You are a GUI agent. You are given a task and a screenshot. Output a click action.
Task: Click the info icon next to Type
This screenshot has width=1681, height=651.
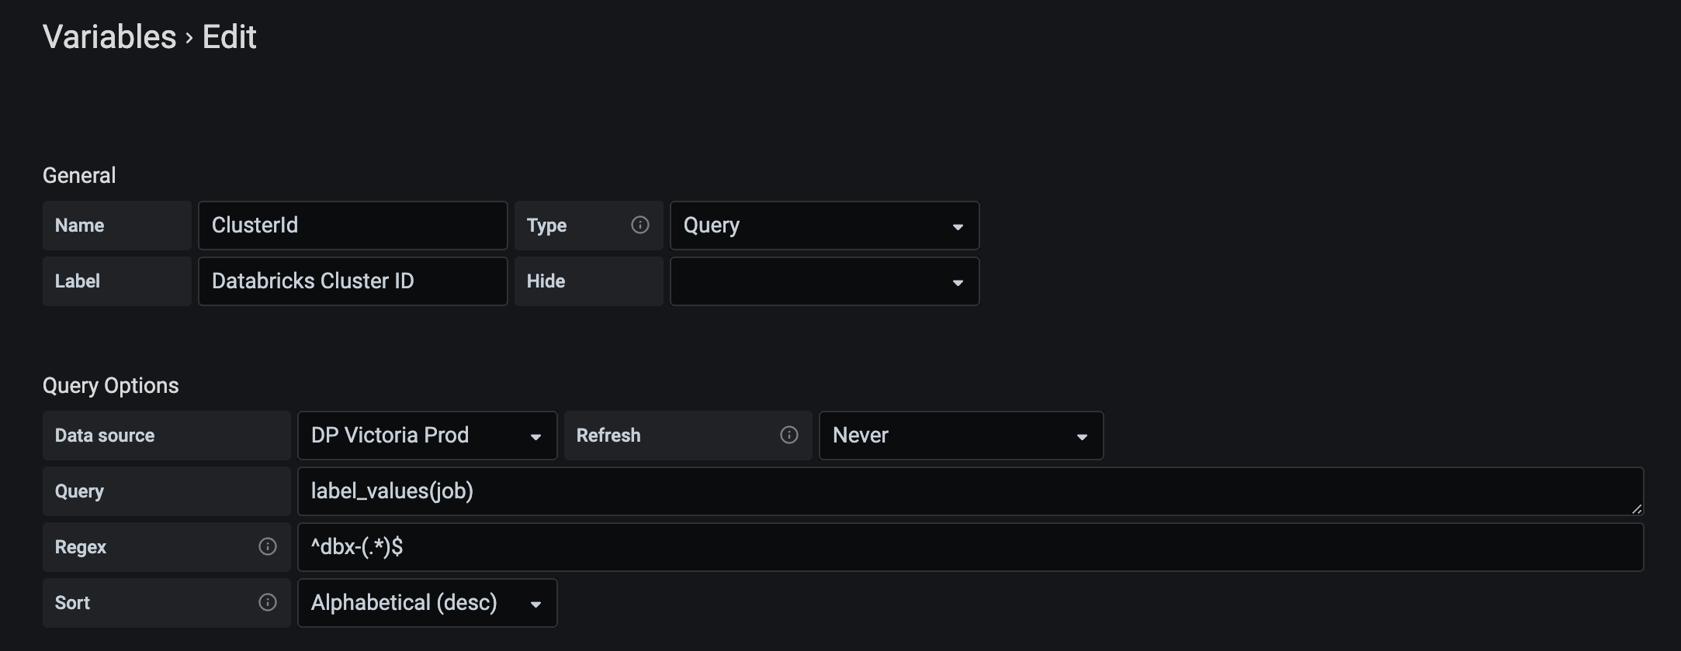pos(640,225)
